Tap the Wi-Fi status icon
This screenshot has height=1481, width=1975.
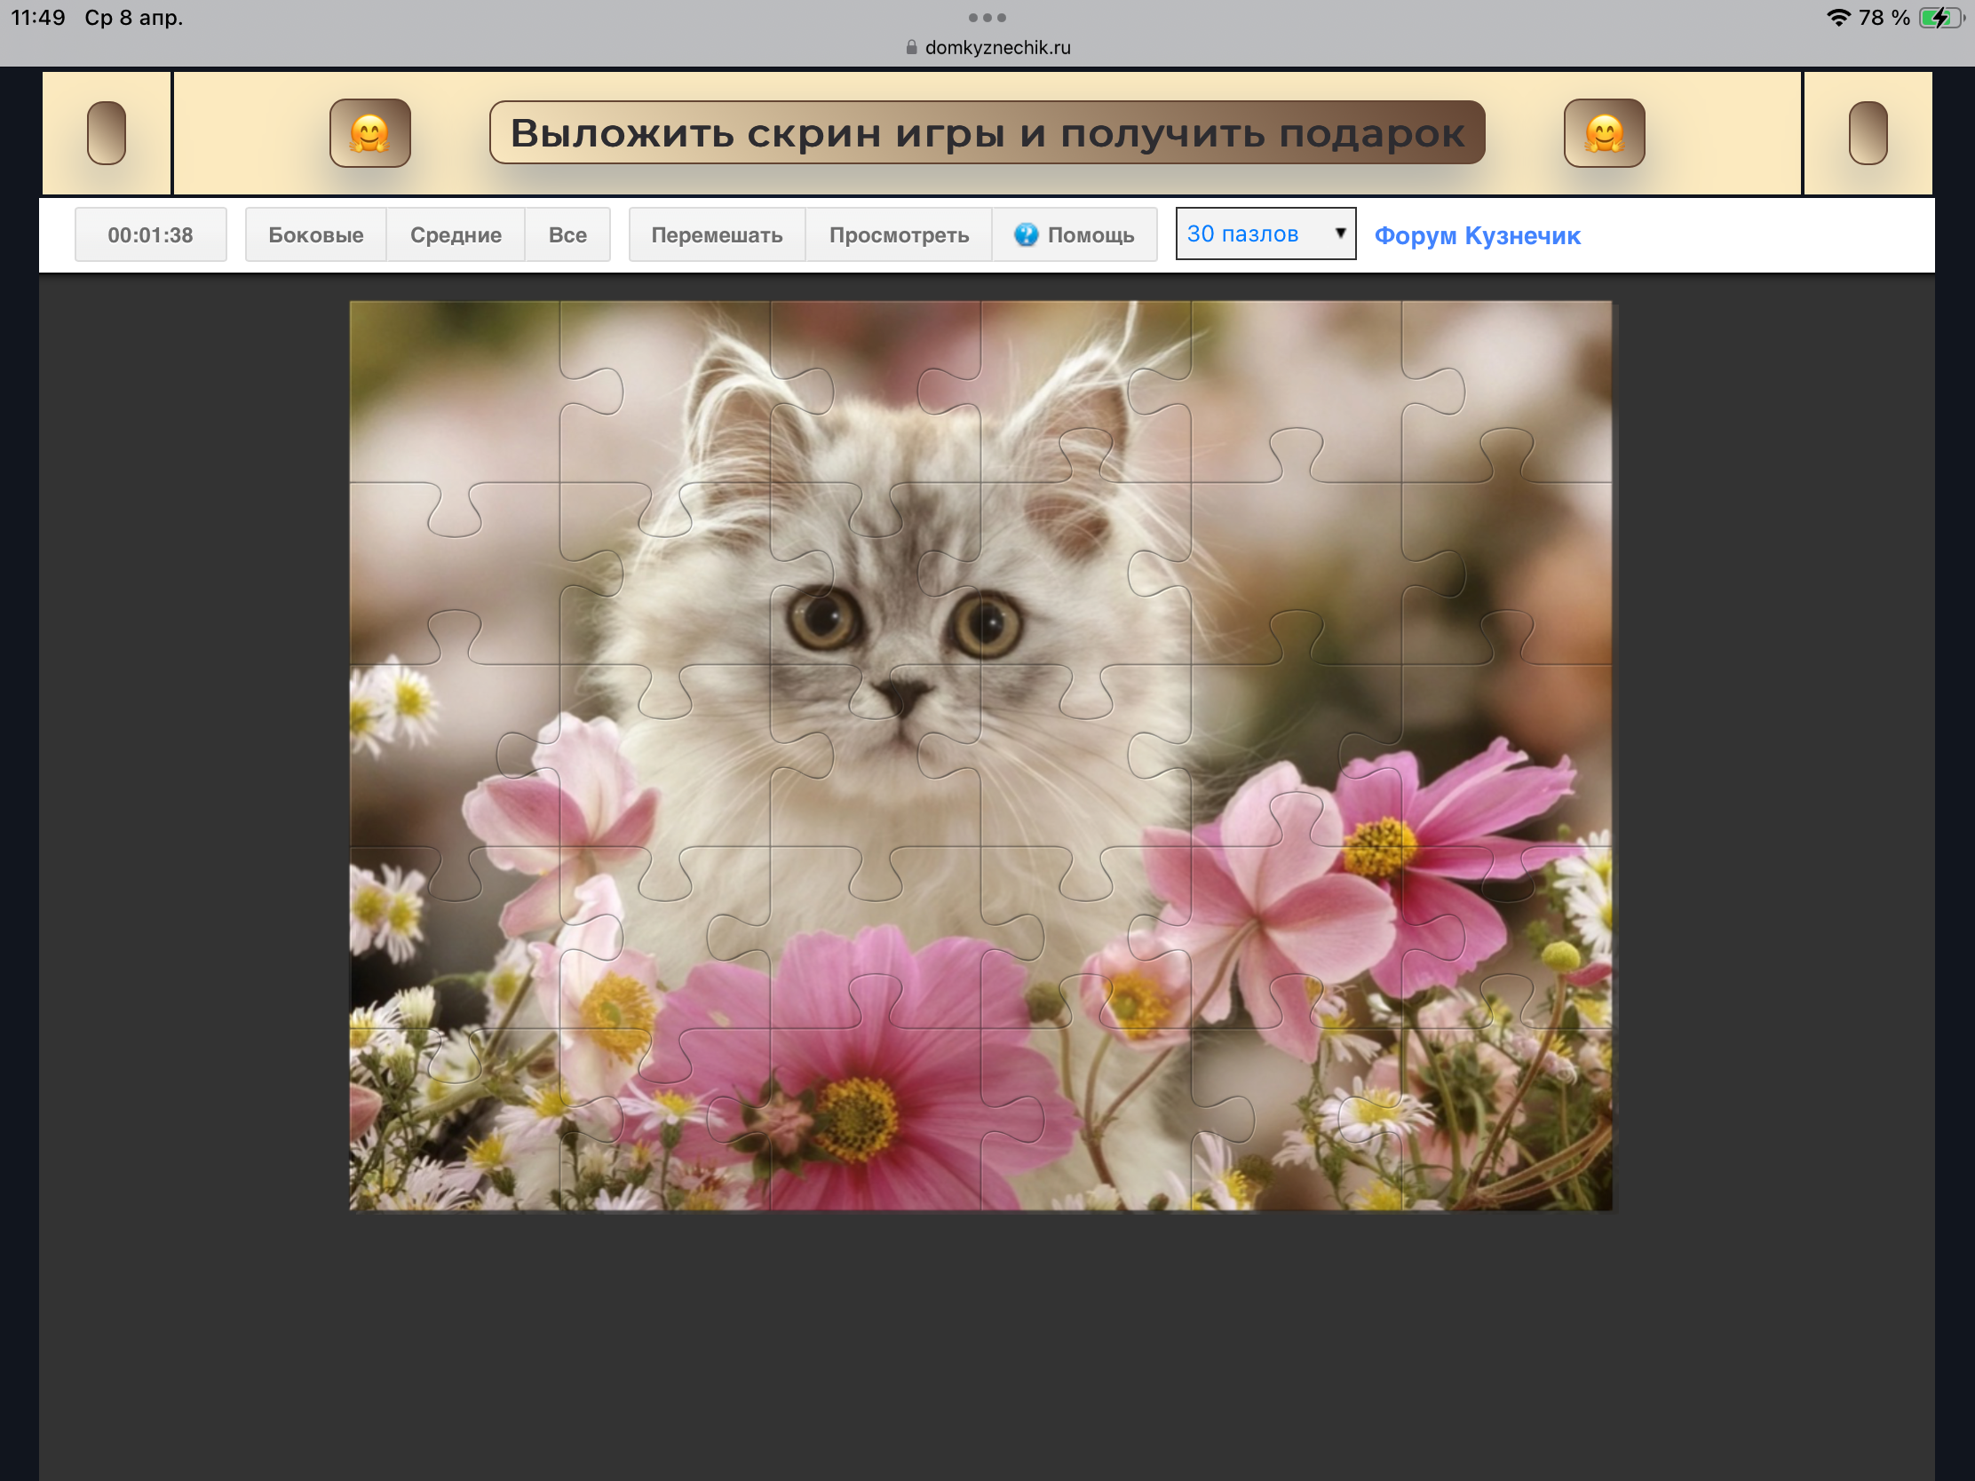(1837, 17)
